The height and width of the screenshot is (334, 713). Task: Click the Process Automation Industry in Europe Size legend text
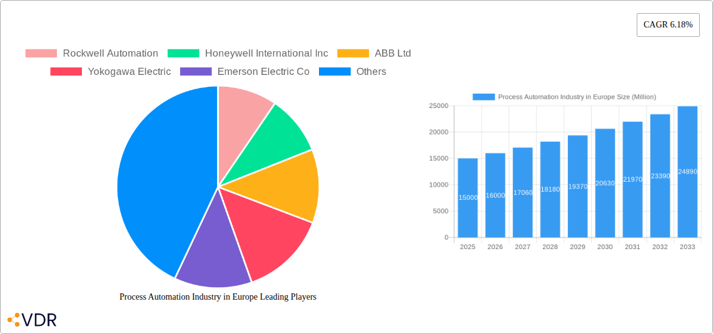[577, 97]
